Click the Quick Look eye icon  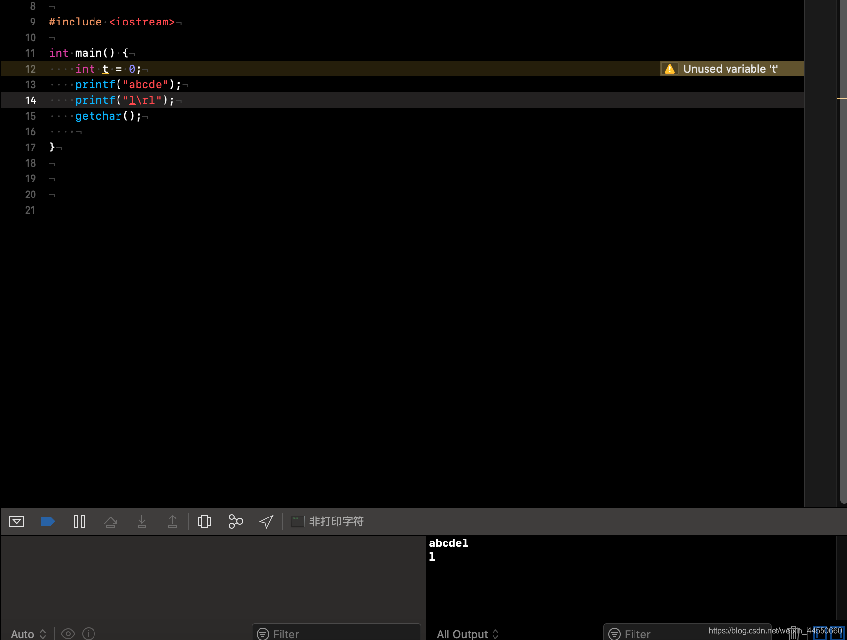tap(68, 634)
